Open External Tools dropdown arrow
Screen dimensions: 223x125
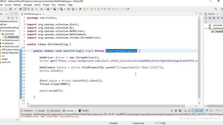tap(64, 9)
